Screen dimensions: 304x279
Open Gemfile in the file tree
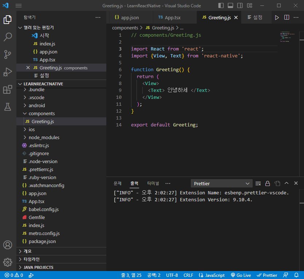(61, 217)
